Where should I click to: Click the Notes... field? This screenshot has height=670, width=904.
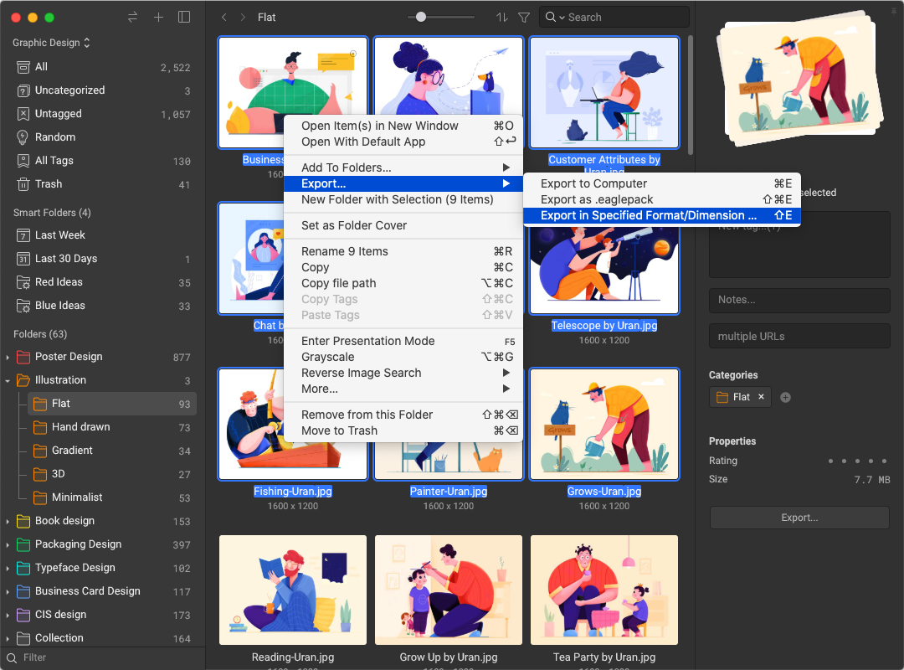point(799,300)
